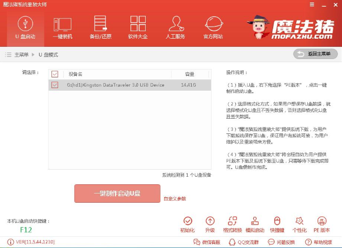Click the 魔法猪 mofazhu.com logo

[291, 27]
